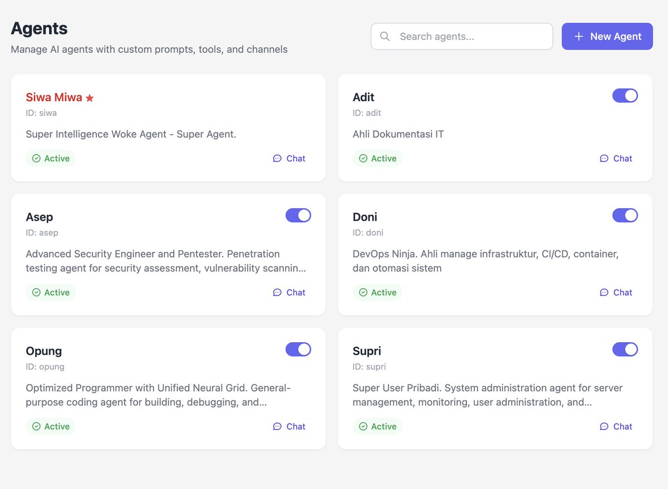This screenshot has width=668, height=489.
Task: Click 'ID: asep' text
Action: click(42, 233)
